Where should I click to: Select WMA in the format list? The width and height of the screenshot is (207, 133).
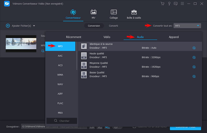(60, 75)
